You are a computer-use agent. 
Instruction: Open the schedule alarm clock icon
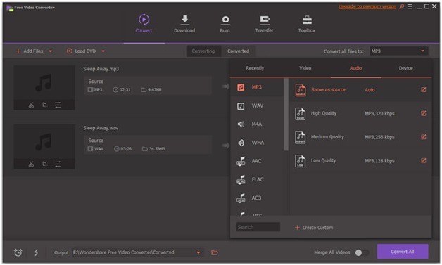pyautogui.click(x=18, y=252)
